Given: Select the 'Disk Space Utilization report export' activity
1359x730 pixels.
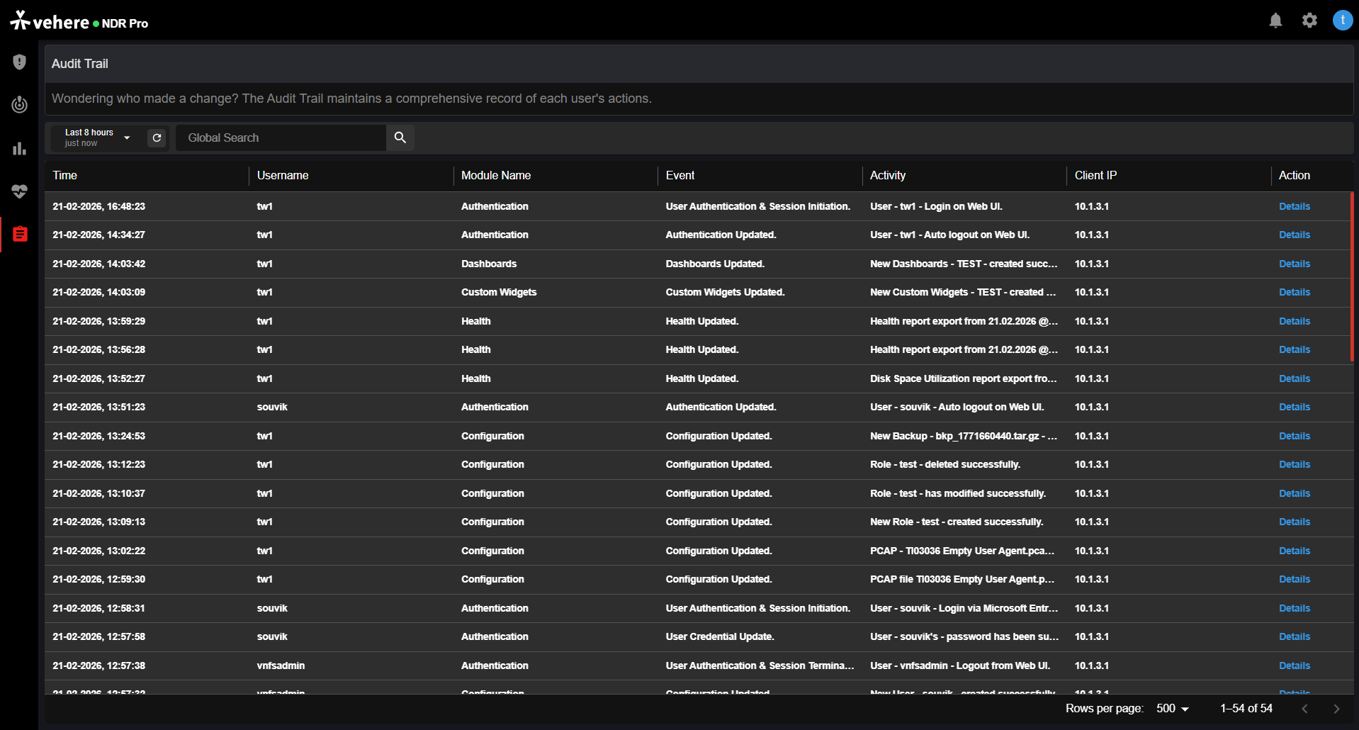Looking at the screenshot, I should tap(964, 378).
